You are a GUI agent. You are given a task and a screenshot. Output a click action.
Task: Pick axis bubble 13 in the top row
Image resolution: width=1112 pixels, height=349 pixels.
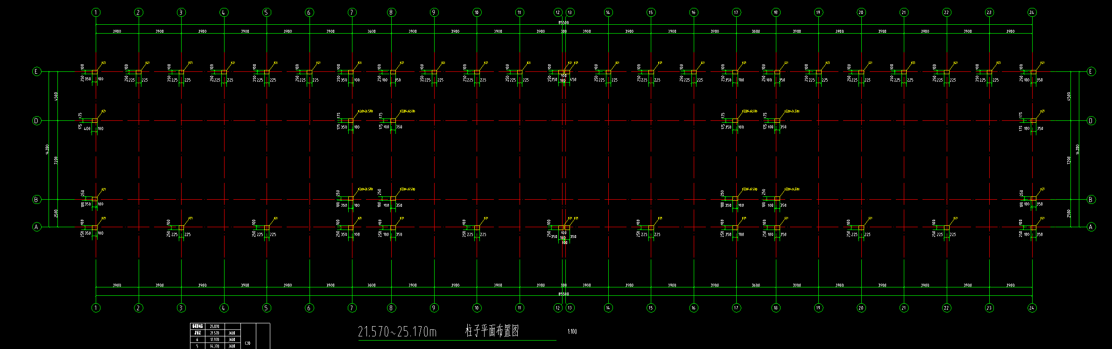pos(570,13)
